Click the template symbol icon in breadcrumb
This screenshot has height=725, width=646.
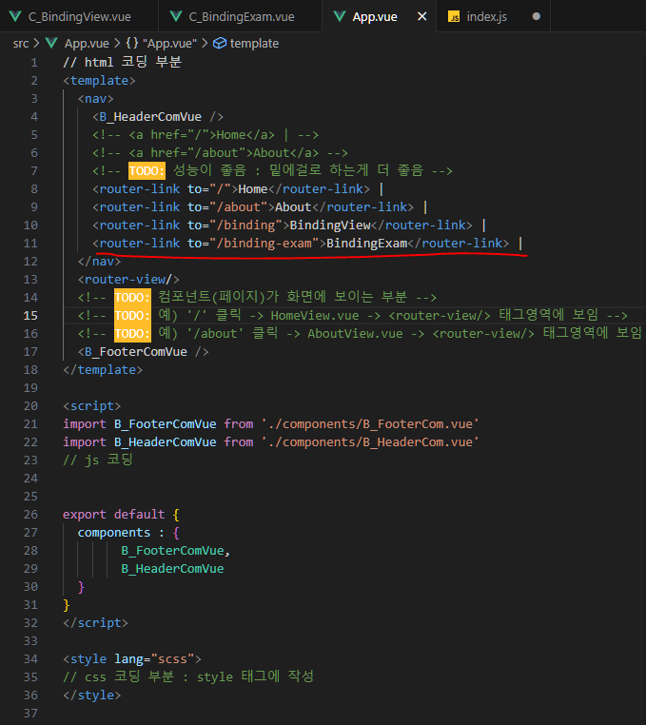(220, 44)
